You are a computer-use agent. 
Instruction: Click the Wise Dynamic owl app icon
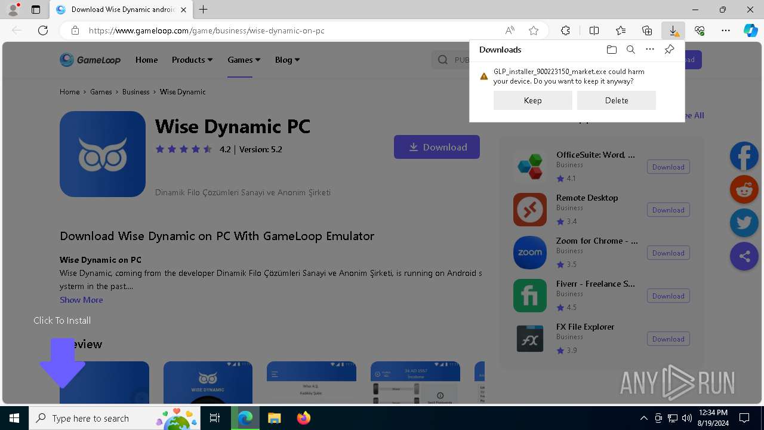pos(103,154)
